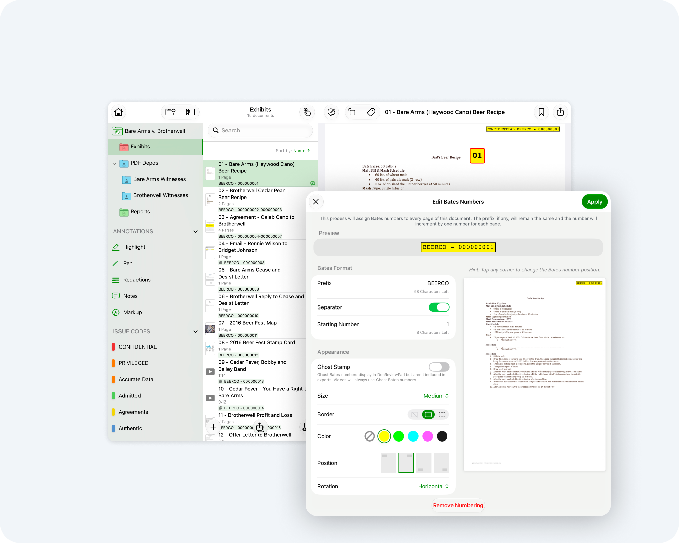Open the Markup annotations filter
Viewport: 679px width, 543px height.
click(155, 312)
